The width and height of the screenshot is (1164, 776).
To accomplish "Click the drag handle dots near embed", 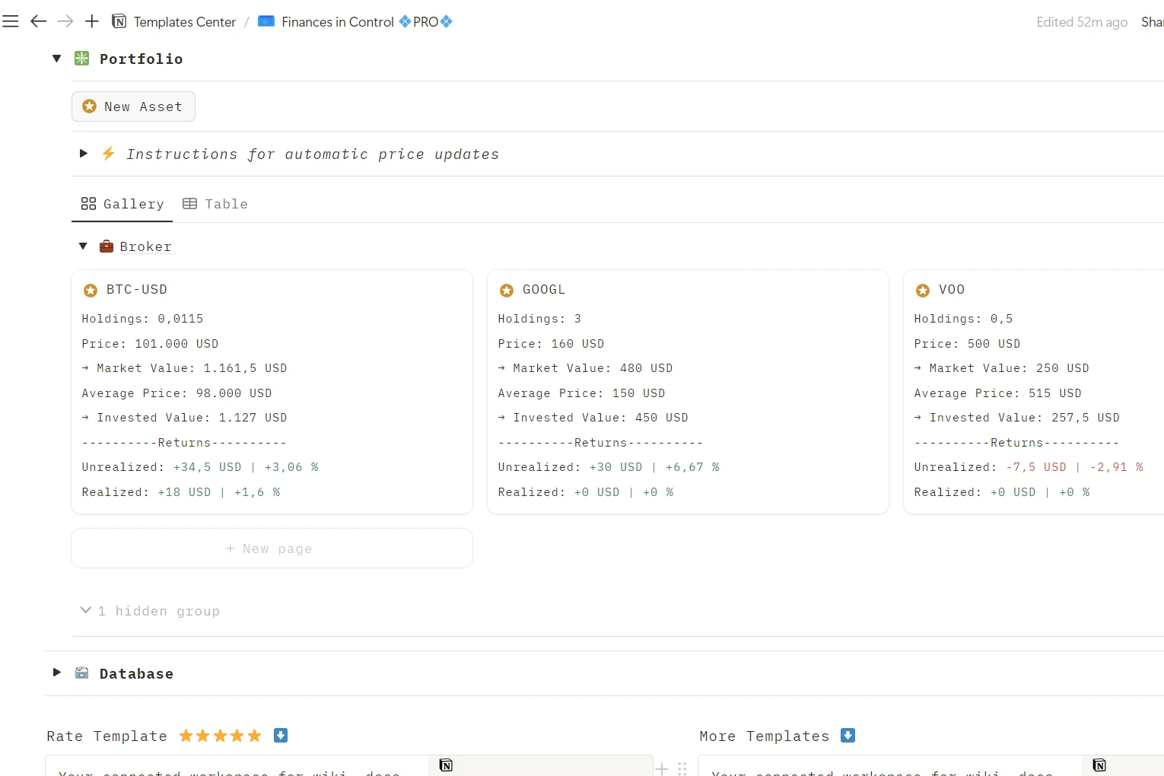I will point(682,768).
